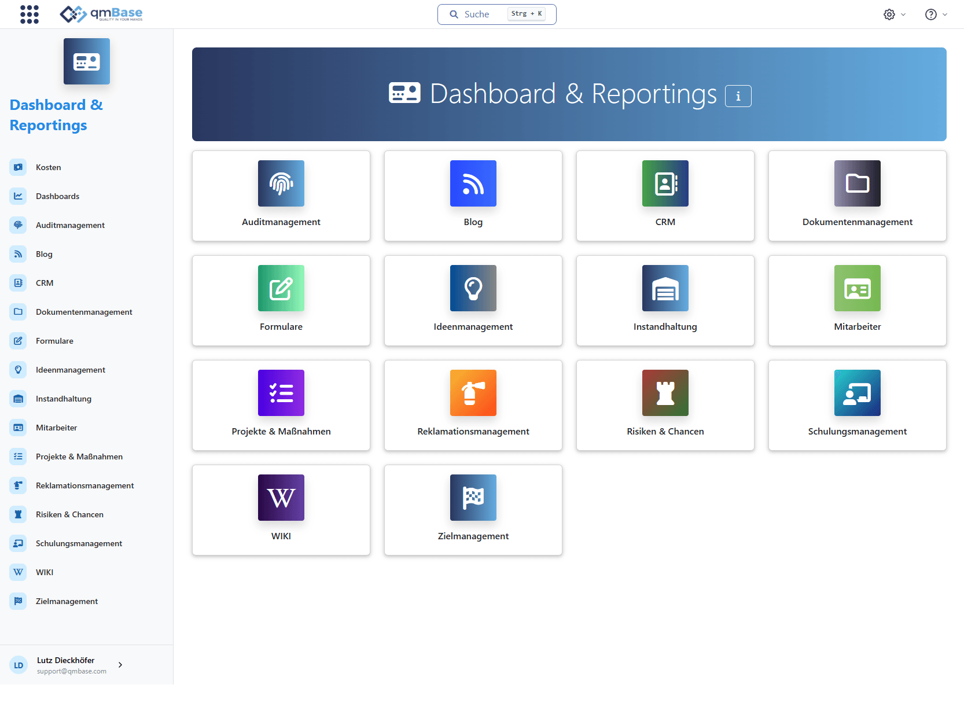
Task: Open the CRM address book tile icon
Action: (665, 183)
